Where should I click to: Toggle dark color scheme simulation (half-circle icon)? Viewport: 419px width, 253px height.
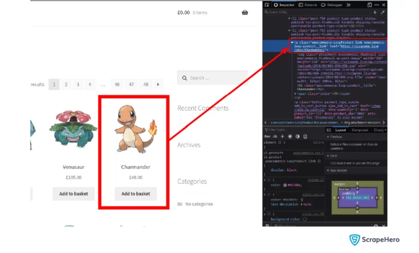298,136
